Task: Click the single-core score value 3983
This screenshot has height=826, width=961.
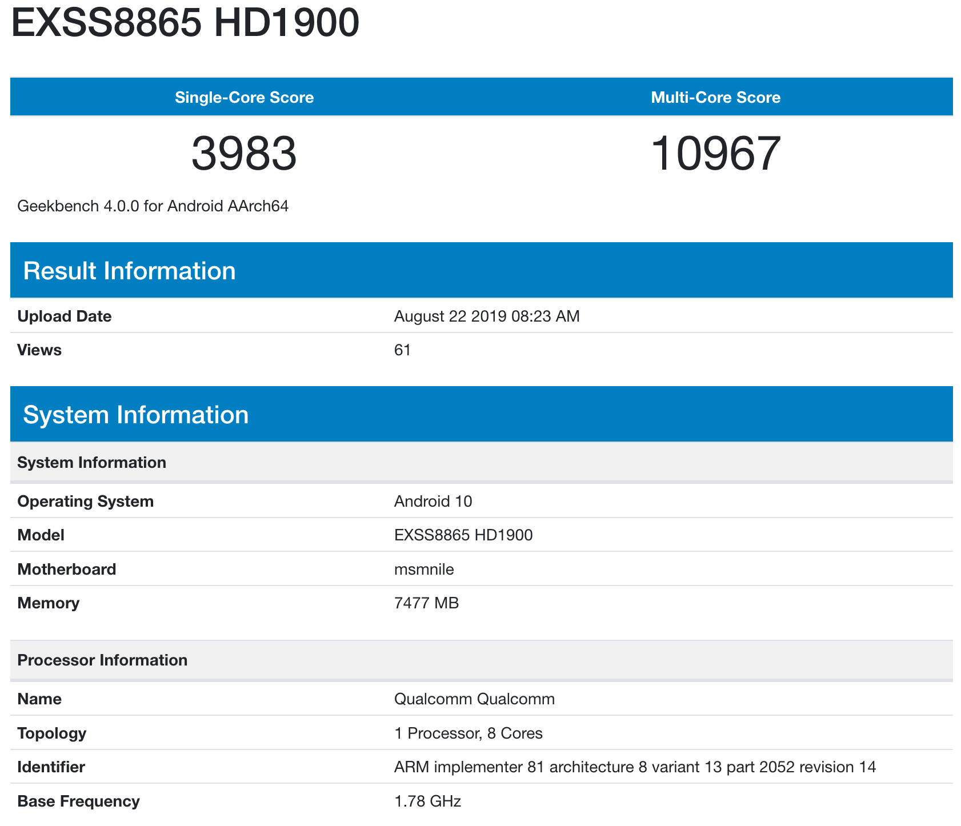Action: (245, 153)
